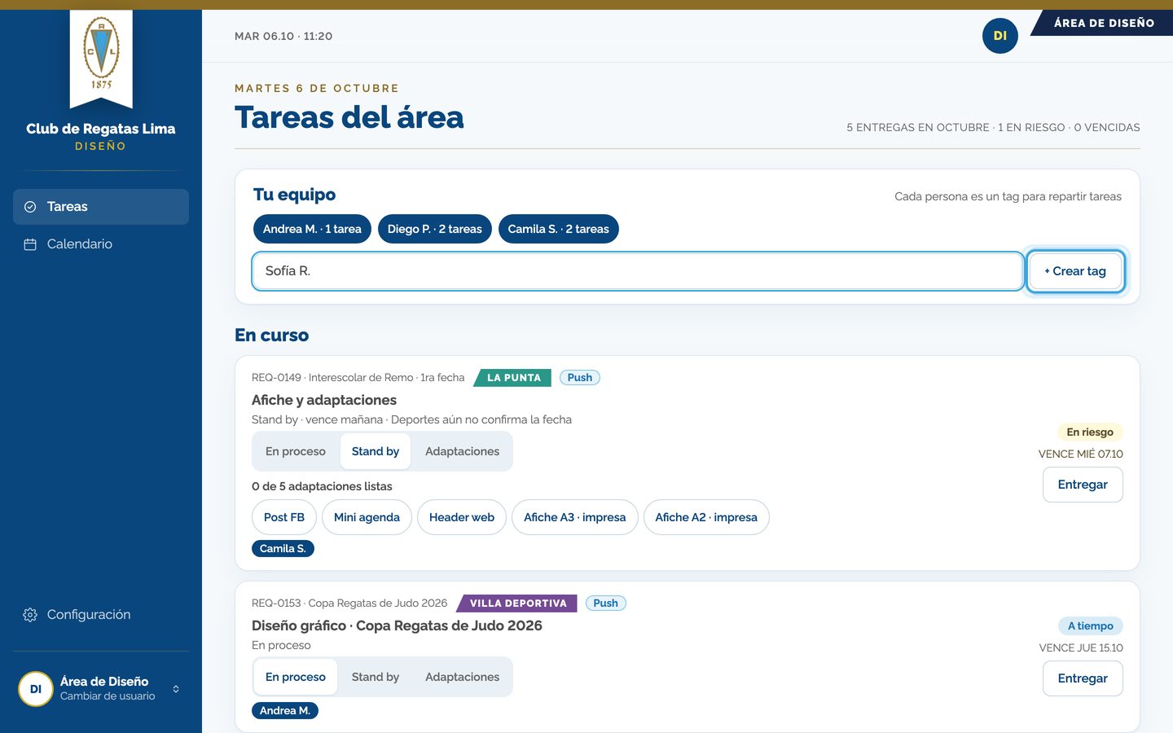Click the Push label on REQ-0153
This screenshot has height=733, width=1173.
pyautogui.click(x=605, y=604)
